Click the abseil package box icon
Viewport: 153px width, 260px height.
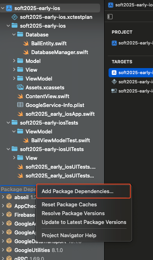click(x=9, y=197)
